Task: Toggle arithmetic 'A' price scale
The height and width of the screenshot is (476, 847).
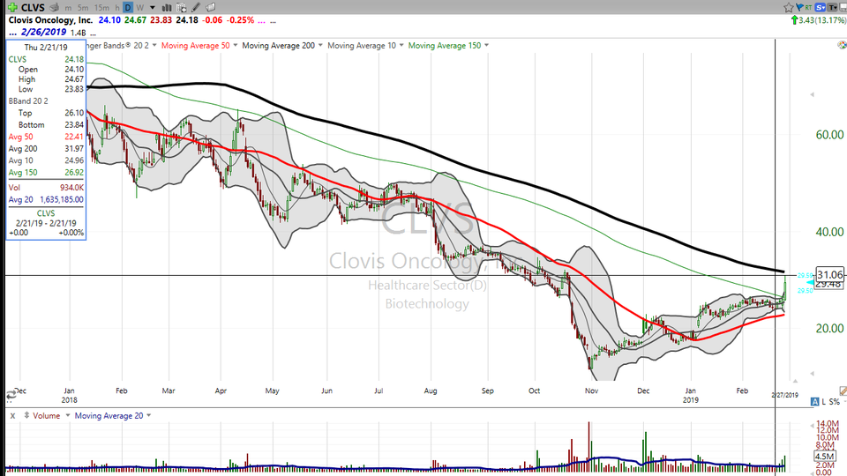Action: pyautogui.click(x=814, y=402)
